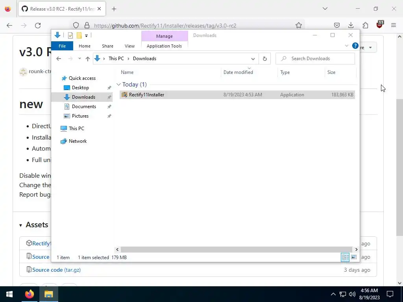Switch to the Home ribbon tab
Viewport: 403px width, 302px height.
tap(85, 46)
